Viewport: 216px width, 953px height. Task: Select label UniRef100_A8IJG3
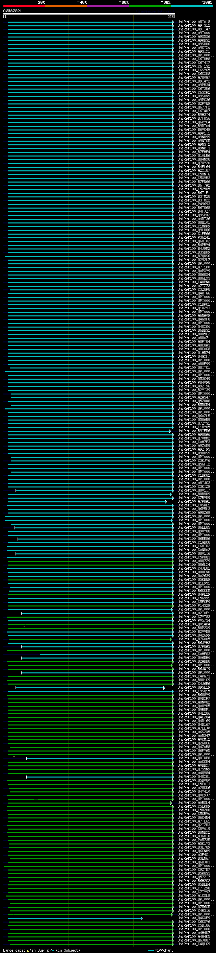click(194, 483)
